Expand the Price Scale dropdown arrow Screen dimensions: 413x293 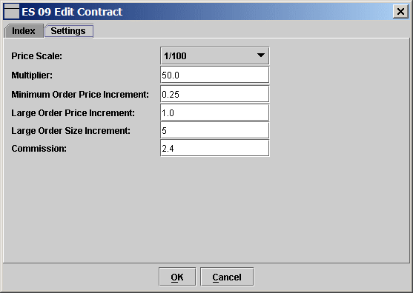coord(261,55)
